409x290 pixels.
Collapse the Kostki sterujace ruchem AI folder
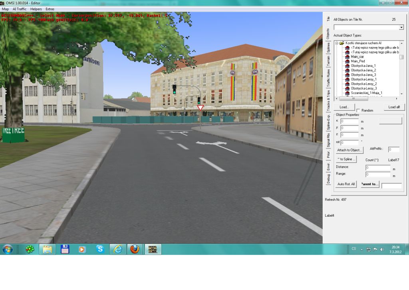click(x=337, y=43)
